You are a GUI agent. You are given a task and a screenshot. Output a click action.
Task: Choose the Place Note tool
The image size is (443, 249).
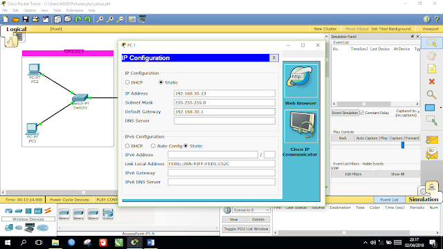point(431,69)
